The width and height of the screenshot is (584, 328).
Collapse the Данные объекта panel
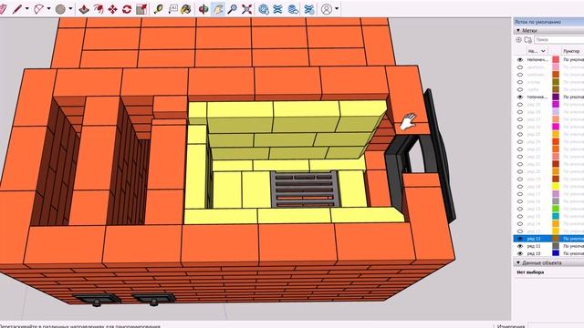(518, 263)
